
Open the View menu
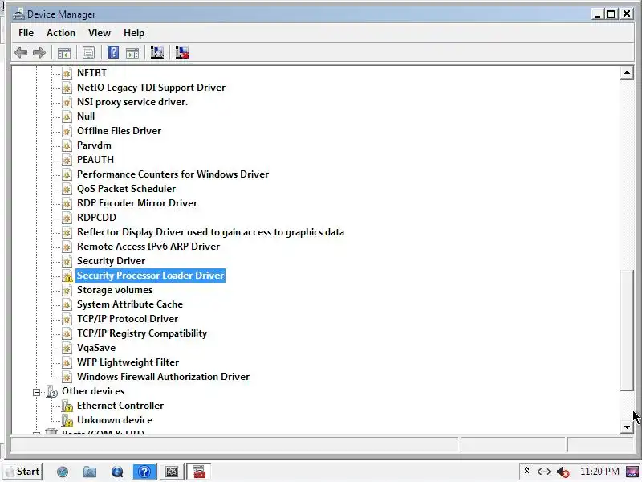(x=100, y=33)
